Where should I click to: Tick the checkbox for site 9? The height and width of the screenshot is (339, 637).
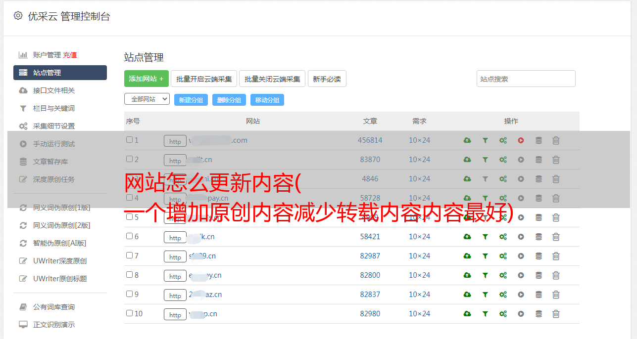click(129, 294)
